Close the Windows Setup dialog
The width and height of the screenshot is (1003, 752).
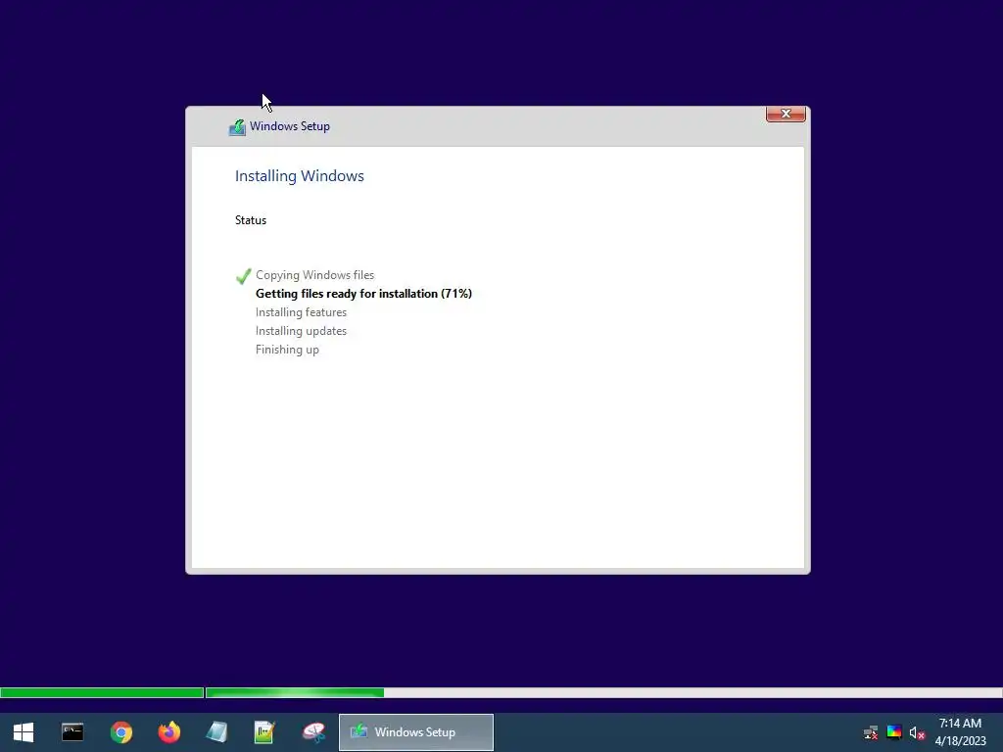[x=786, y=114]
